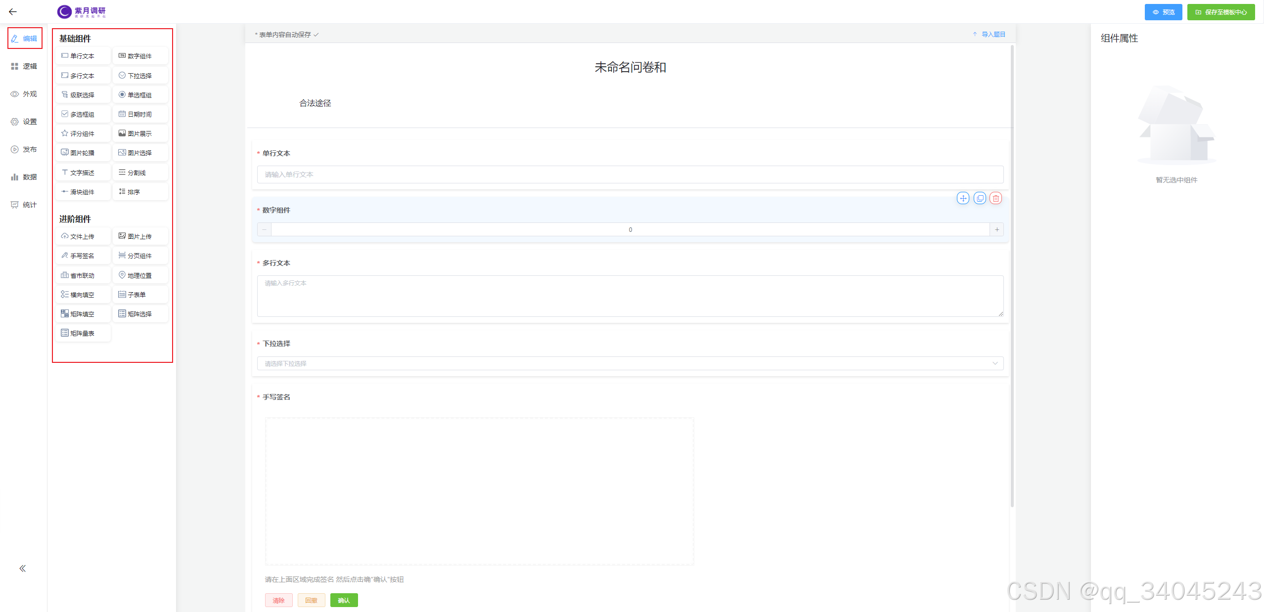Add the 评分组件 star component

(x=82, y=133)
